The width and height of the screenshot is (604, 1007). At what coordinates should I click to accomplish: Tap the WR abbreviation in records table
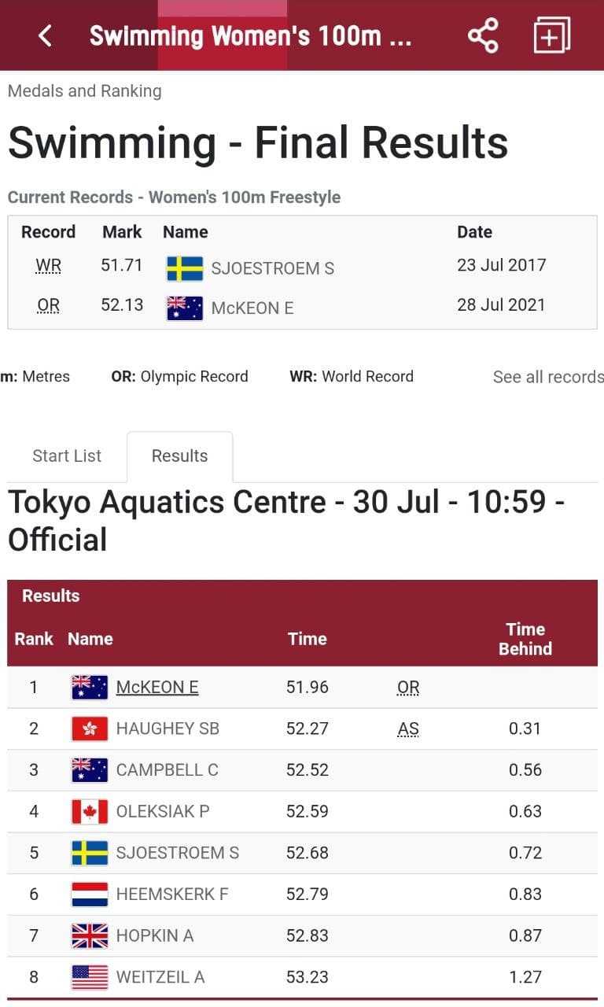(49, 266)
